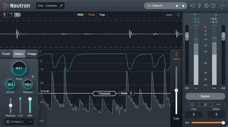228x127 pixels.
Task: Switch to Punch compressor mode
Action: [x=6, y=54]
